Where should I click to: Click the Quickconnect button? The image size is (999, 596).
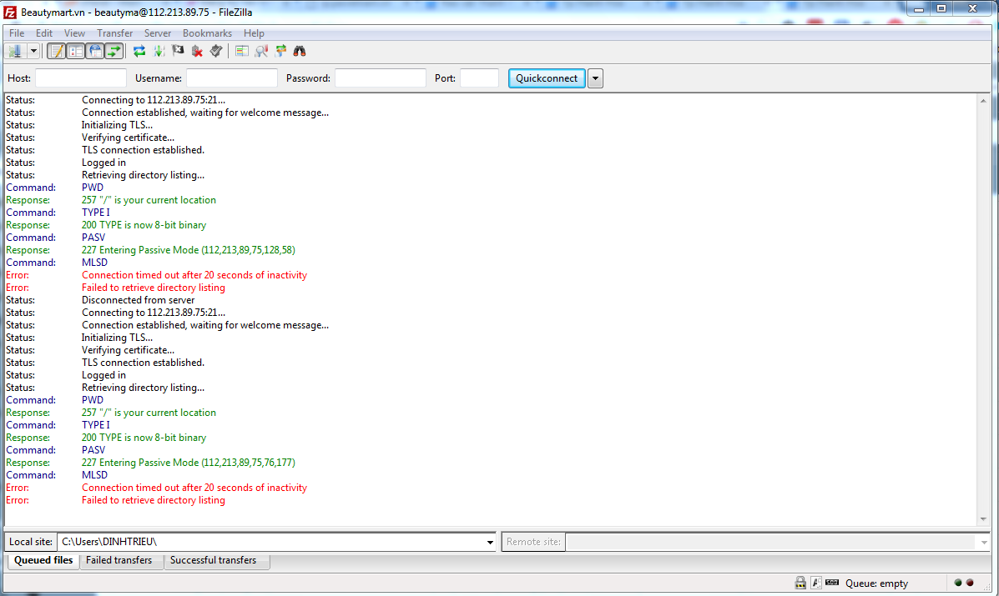coord(547,78)
